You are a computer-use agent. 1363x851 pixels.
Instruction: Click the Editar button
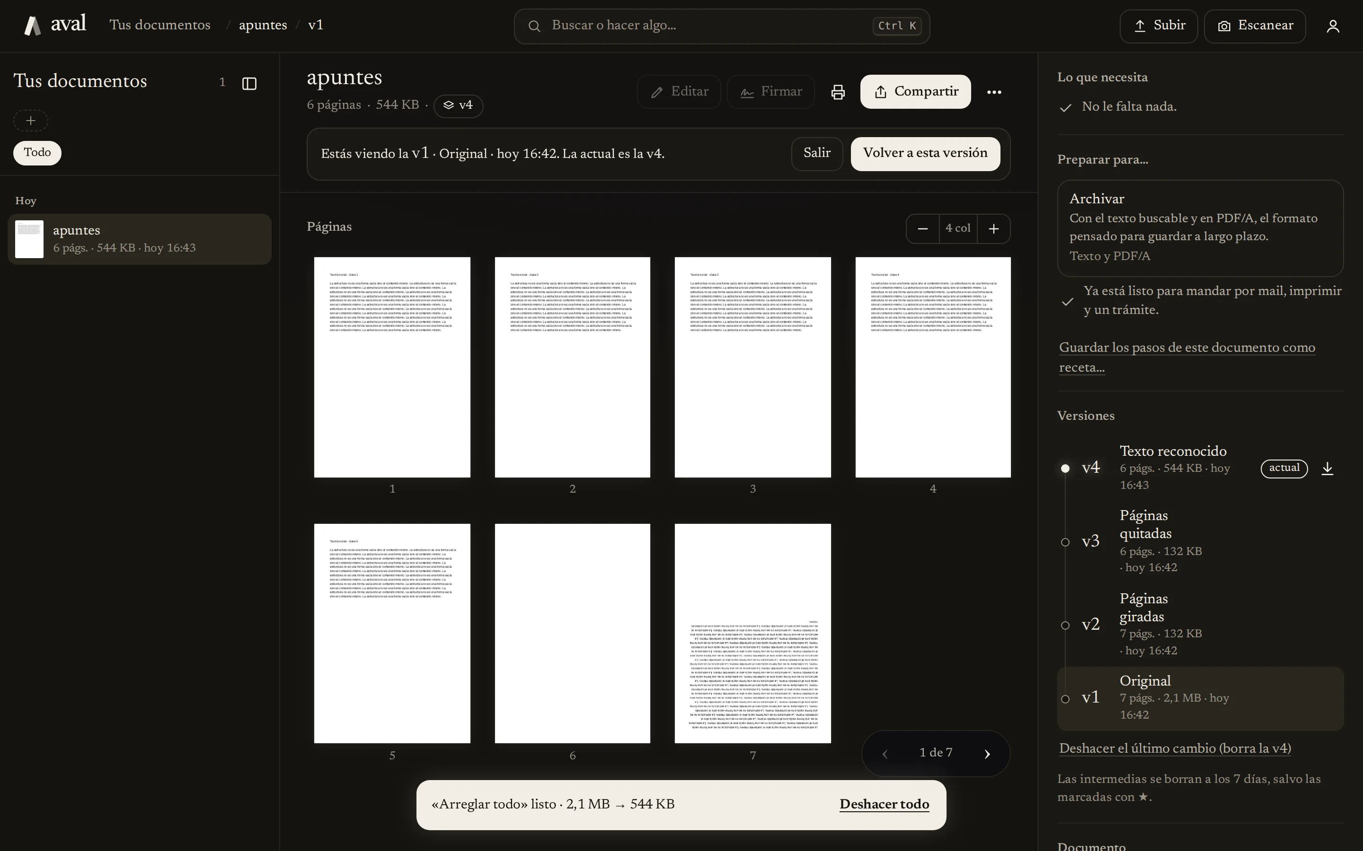[679, 92]
